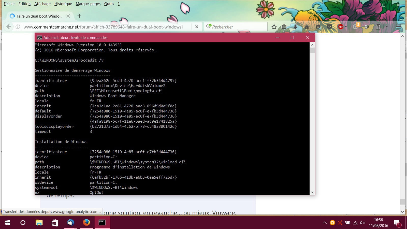This screenshot has height=229, width=407.
Task: Open the Édition menu
Action: click(24, 4)
